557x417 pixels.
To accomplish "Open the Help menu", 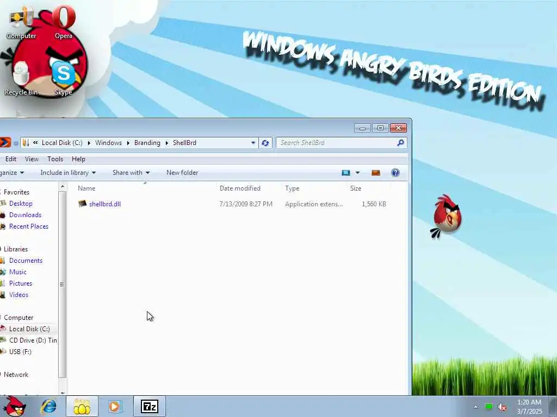I will 78,159.
